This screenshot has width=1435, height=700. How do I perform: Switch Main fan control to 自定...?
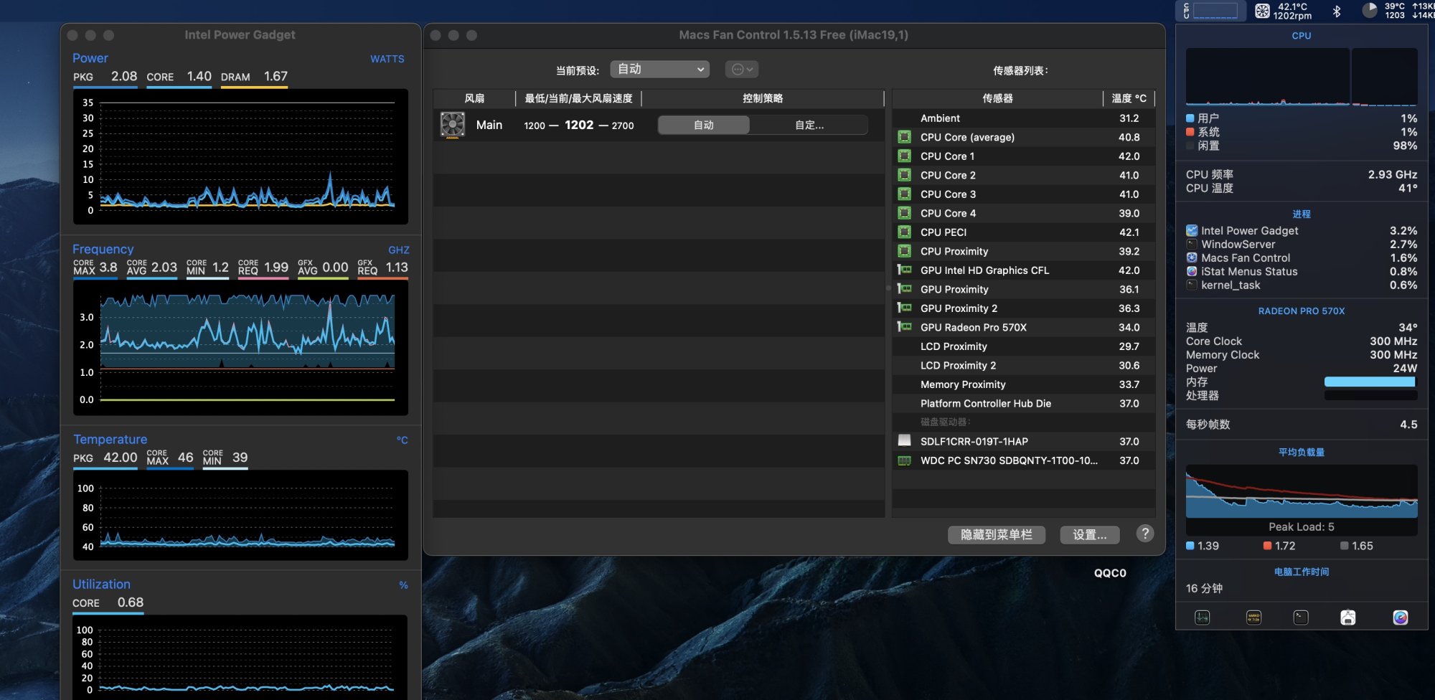point(809,125)
